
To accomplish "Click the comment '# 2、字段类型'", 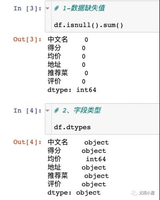I will [x=78, y=110].
